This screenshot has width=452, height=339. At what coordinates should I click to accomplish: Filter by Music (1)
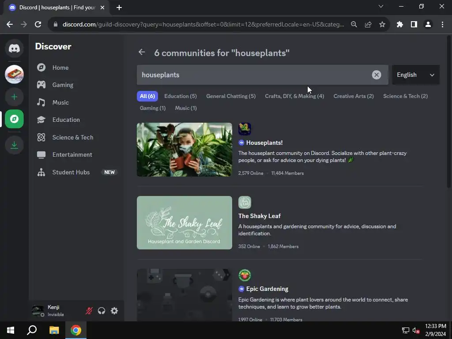click(x=186, y=108)
